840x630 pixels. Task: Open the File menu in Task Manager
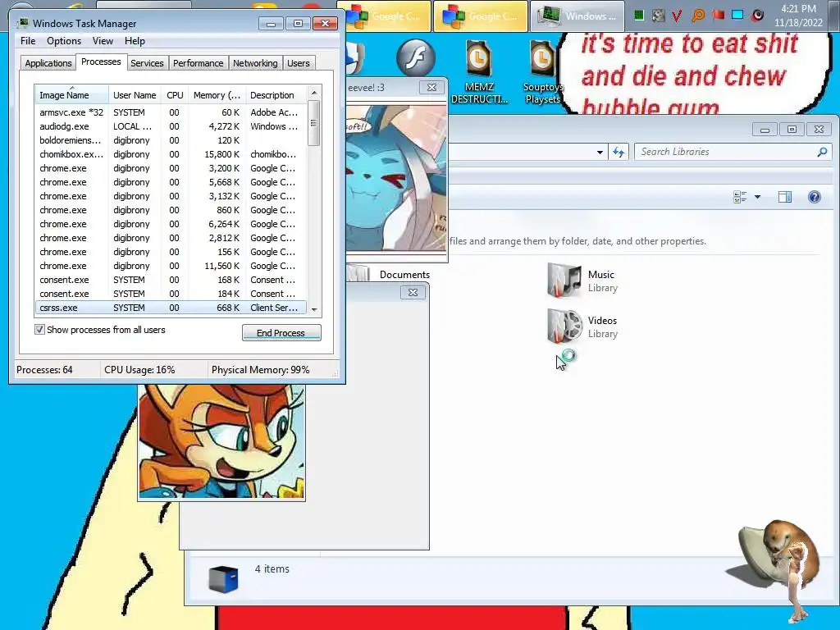[28, 41]
